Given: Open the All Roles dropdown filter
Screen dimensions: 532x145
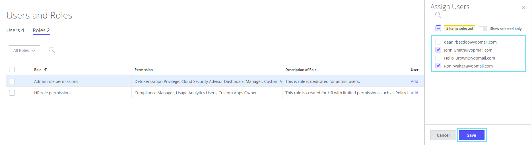Looking at the screenshot, I should point(24,50).
